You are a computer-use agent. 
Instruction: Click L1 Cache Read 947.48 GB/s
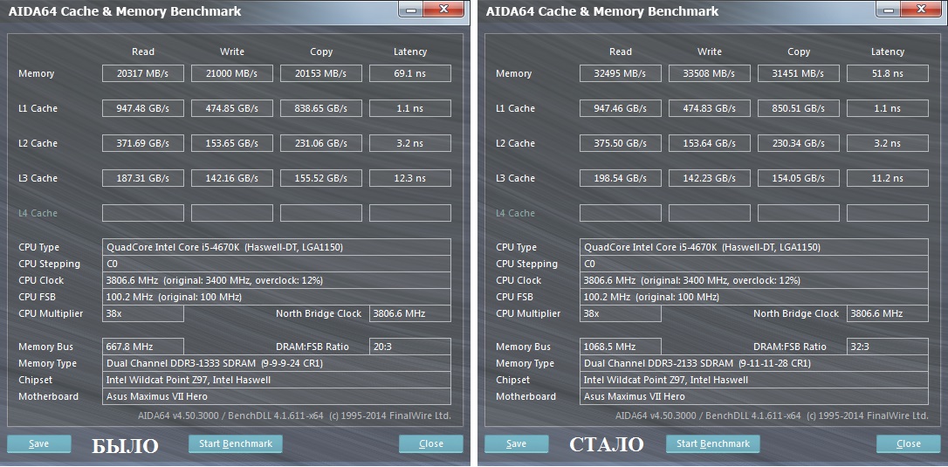[142, 108]
